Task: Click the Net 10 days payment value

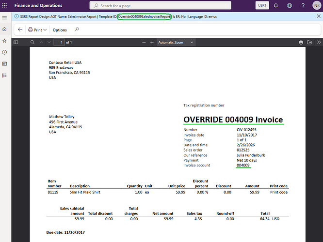Action: coord(246,160)
